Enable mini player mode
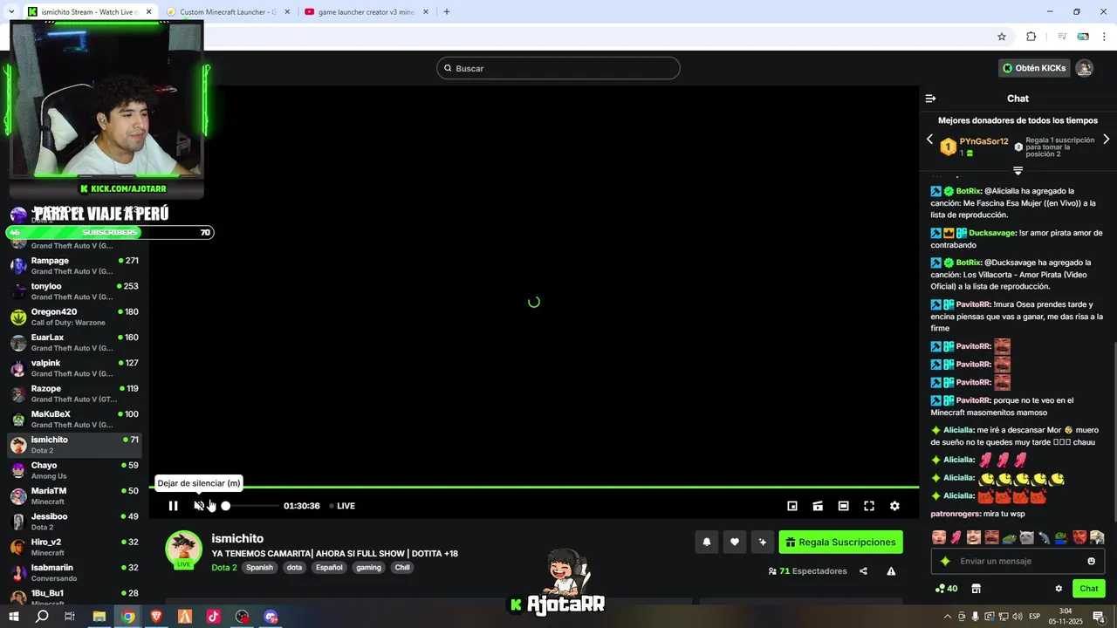The image size is (1117, 628). [792, 506]
